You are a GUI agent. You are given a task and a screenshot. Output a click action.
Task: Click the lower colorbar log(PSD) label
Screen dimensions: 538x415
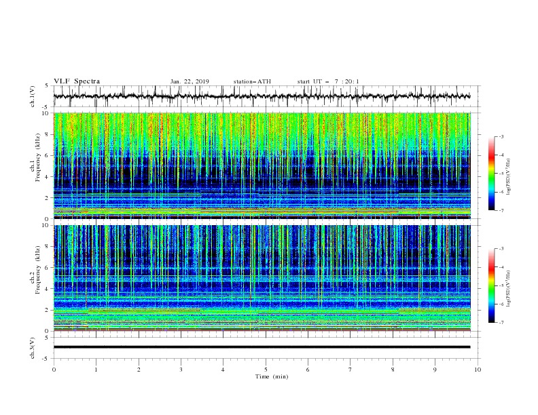click(x=509, y=289)
